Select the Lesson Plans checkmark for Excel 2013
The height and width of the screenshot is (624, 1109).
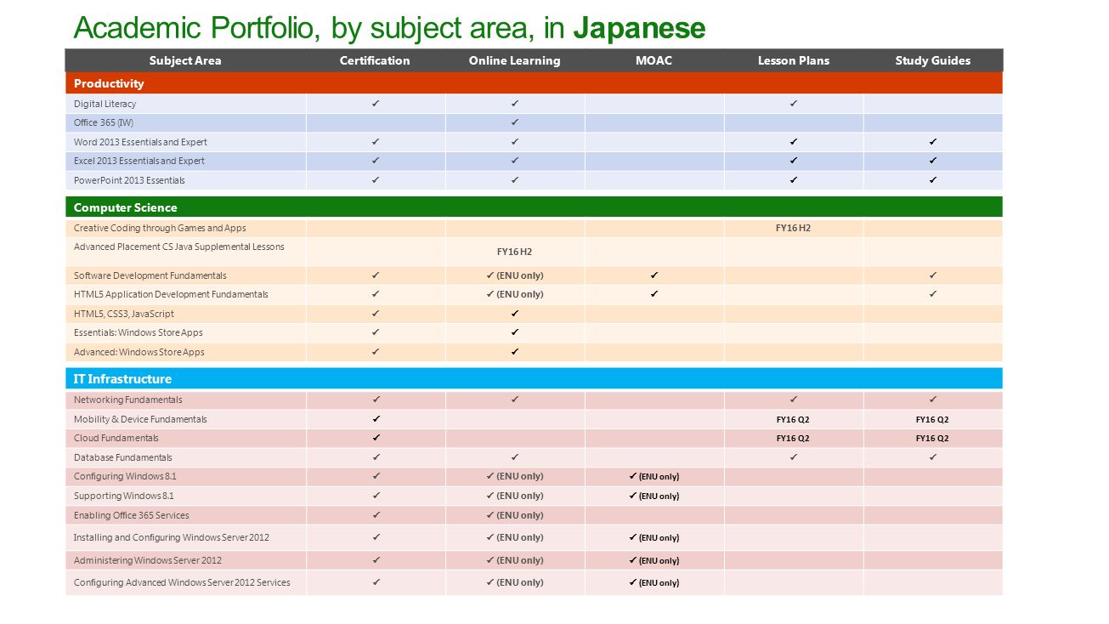point(794,161)
